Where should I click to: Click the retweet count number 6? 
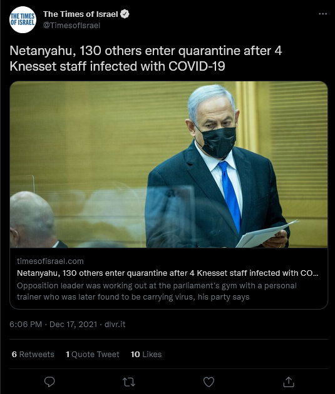[x=14, y=355]
